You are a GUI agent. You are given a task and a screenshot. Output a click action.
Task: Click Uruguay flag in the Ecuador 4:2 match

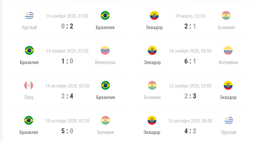coord(229,120)
